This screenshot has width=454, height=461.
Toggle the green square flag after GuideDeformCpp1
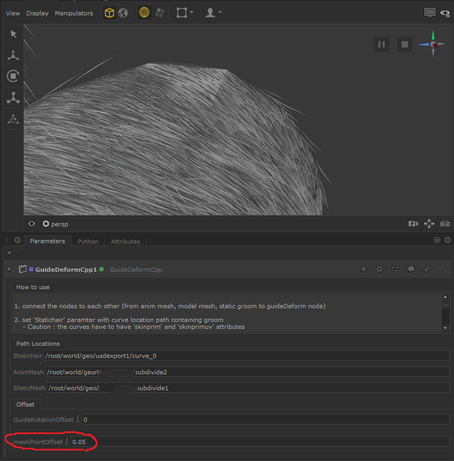(101, 269)
